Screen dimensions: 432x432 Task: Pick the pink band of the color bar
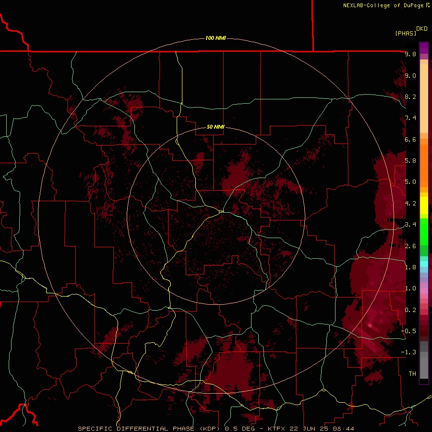click(x=424, y=291)
